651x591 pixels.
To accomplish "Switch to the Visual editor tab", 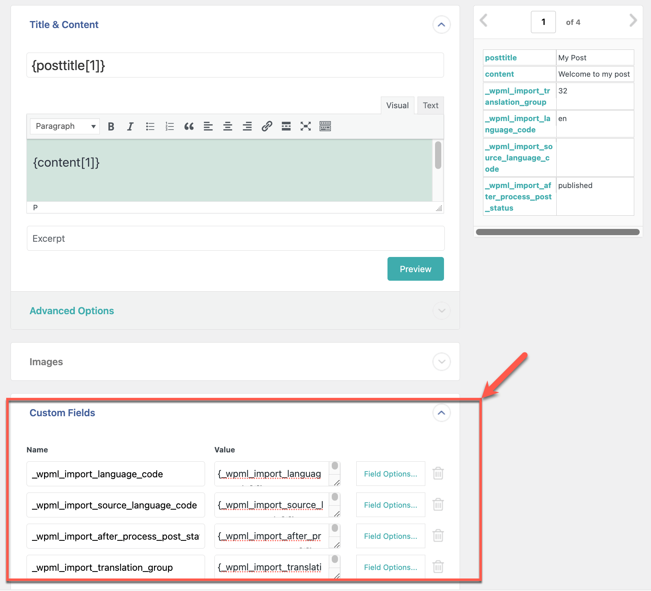I will tap(398, 106).
